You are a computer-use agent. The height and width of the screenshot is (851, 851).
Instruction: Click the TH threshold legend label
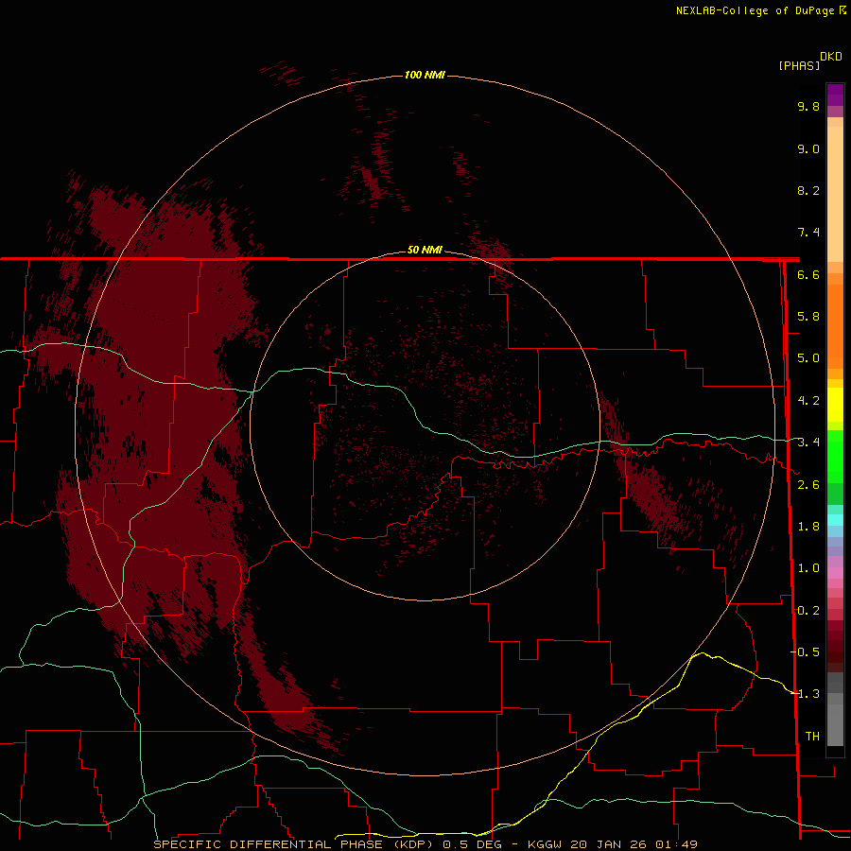pyautogui.click(x=812, y=737)
